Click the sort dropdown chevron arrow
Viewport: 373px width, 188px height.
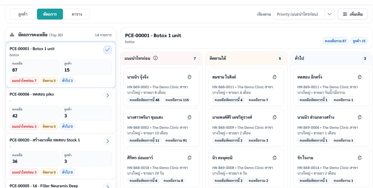(x=330, y=14)
